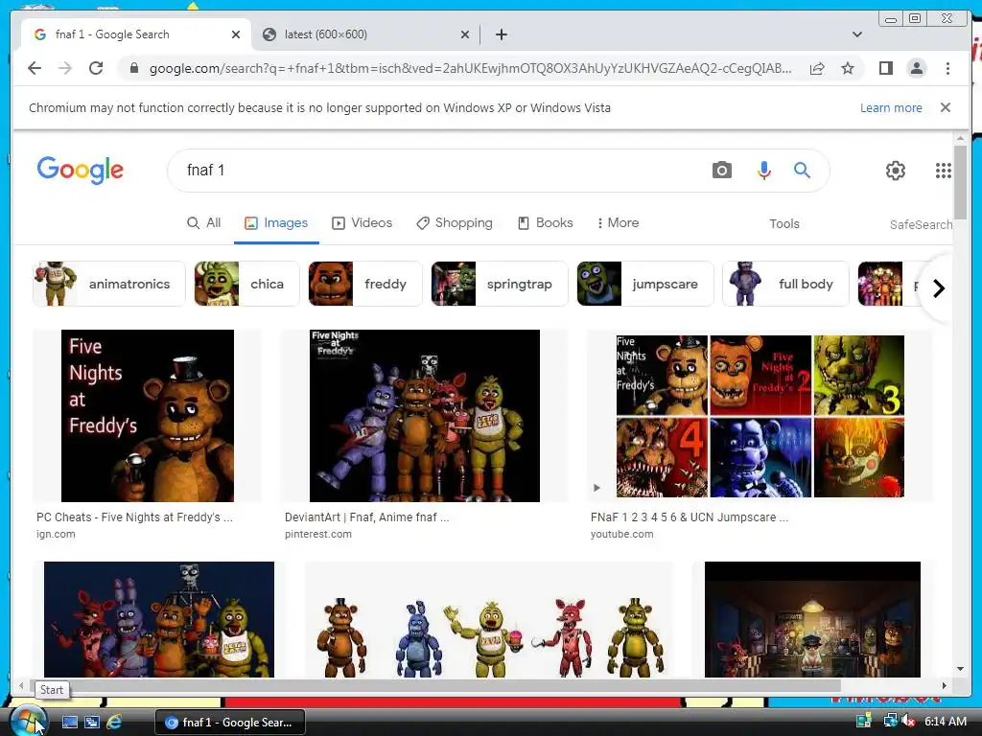The image size is (982, 736).
Task: Open the Chrome profile menu
Action: pyautogui.click(x=916, y=68)
